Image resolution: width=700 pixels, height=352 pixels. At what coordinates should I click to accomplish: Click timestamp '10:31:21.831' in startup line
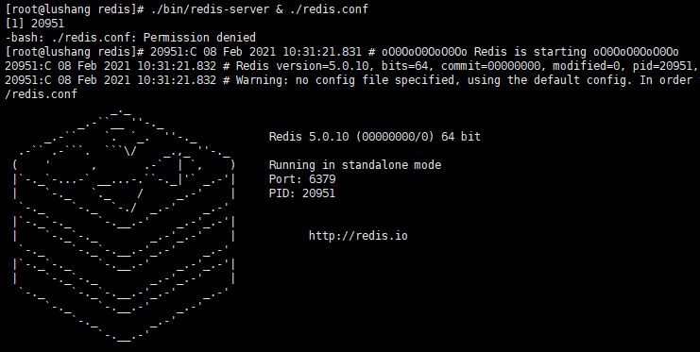(x=322, y=52)
